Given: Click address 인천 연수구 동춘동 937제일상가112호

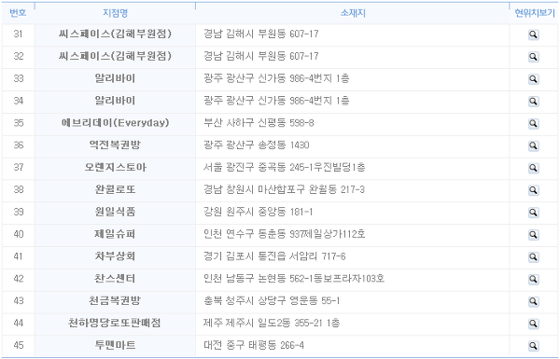Looking at the screenshot, I should tap(285, 234).
